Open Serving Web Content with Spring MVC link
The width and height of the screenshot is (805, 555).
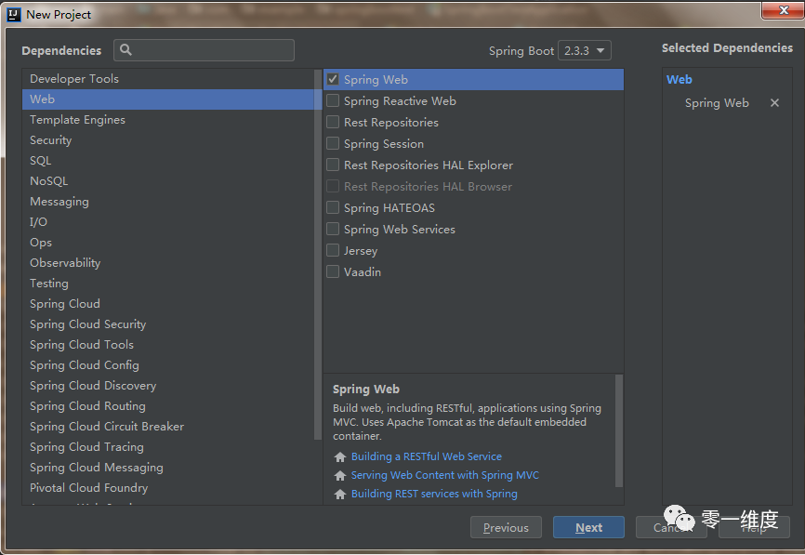(444, 475)
